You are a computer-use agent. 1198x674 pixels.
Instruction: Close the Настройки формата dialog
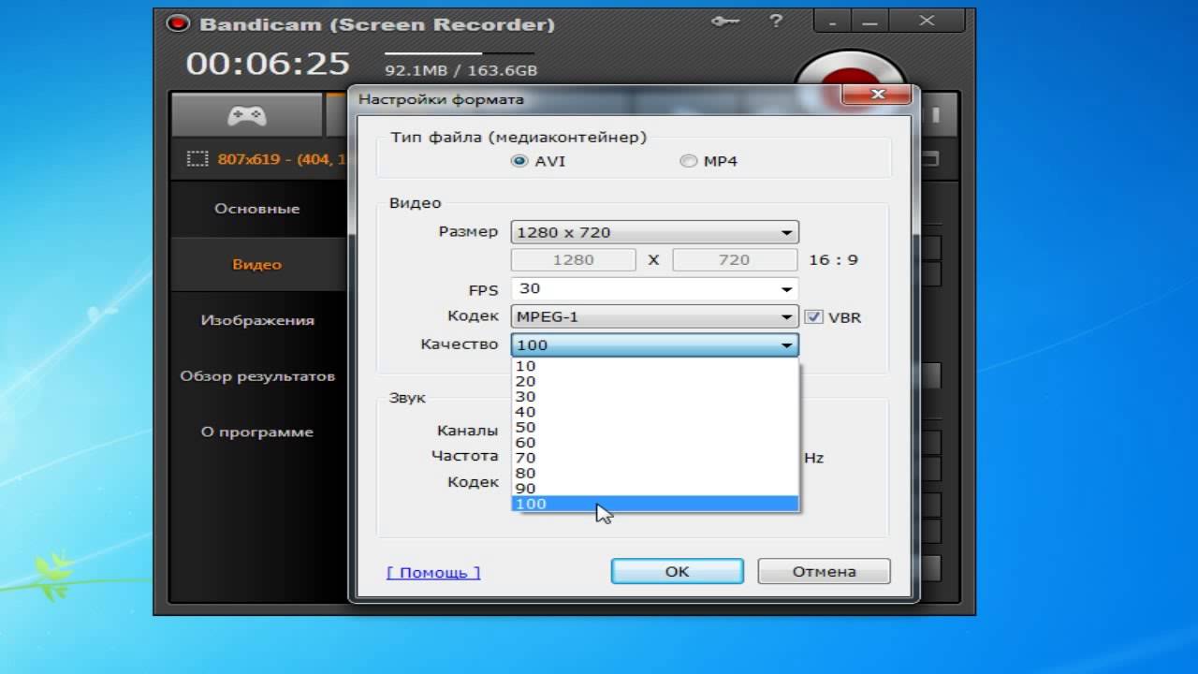tap(878, 95)
